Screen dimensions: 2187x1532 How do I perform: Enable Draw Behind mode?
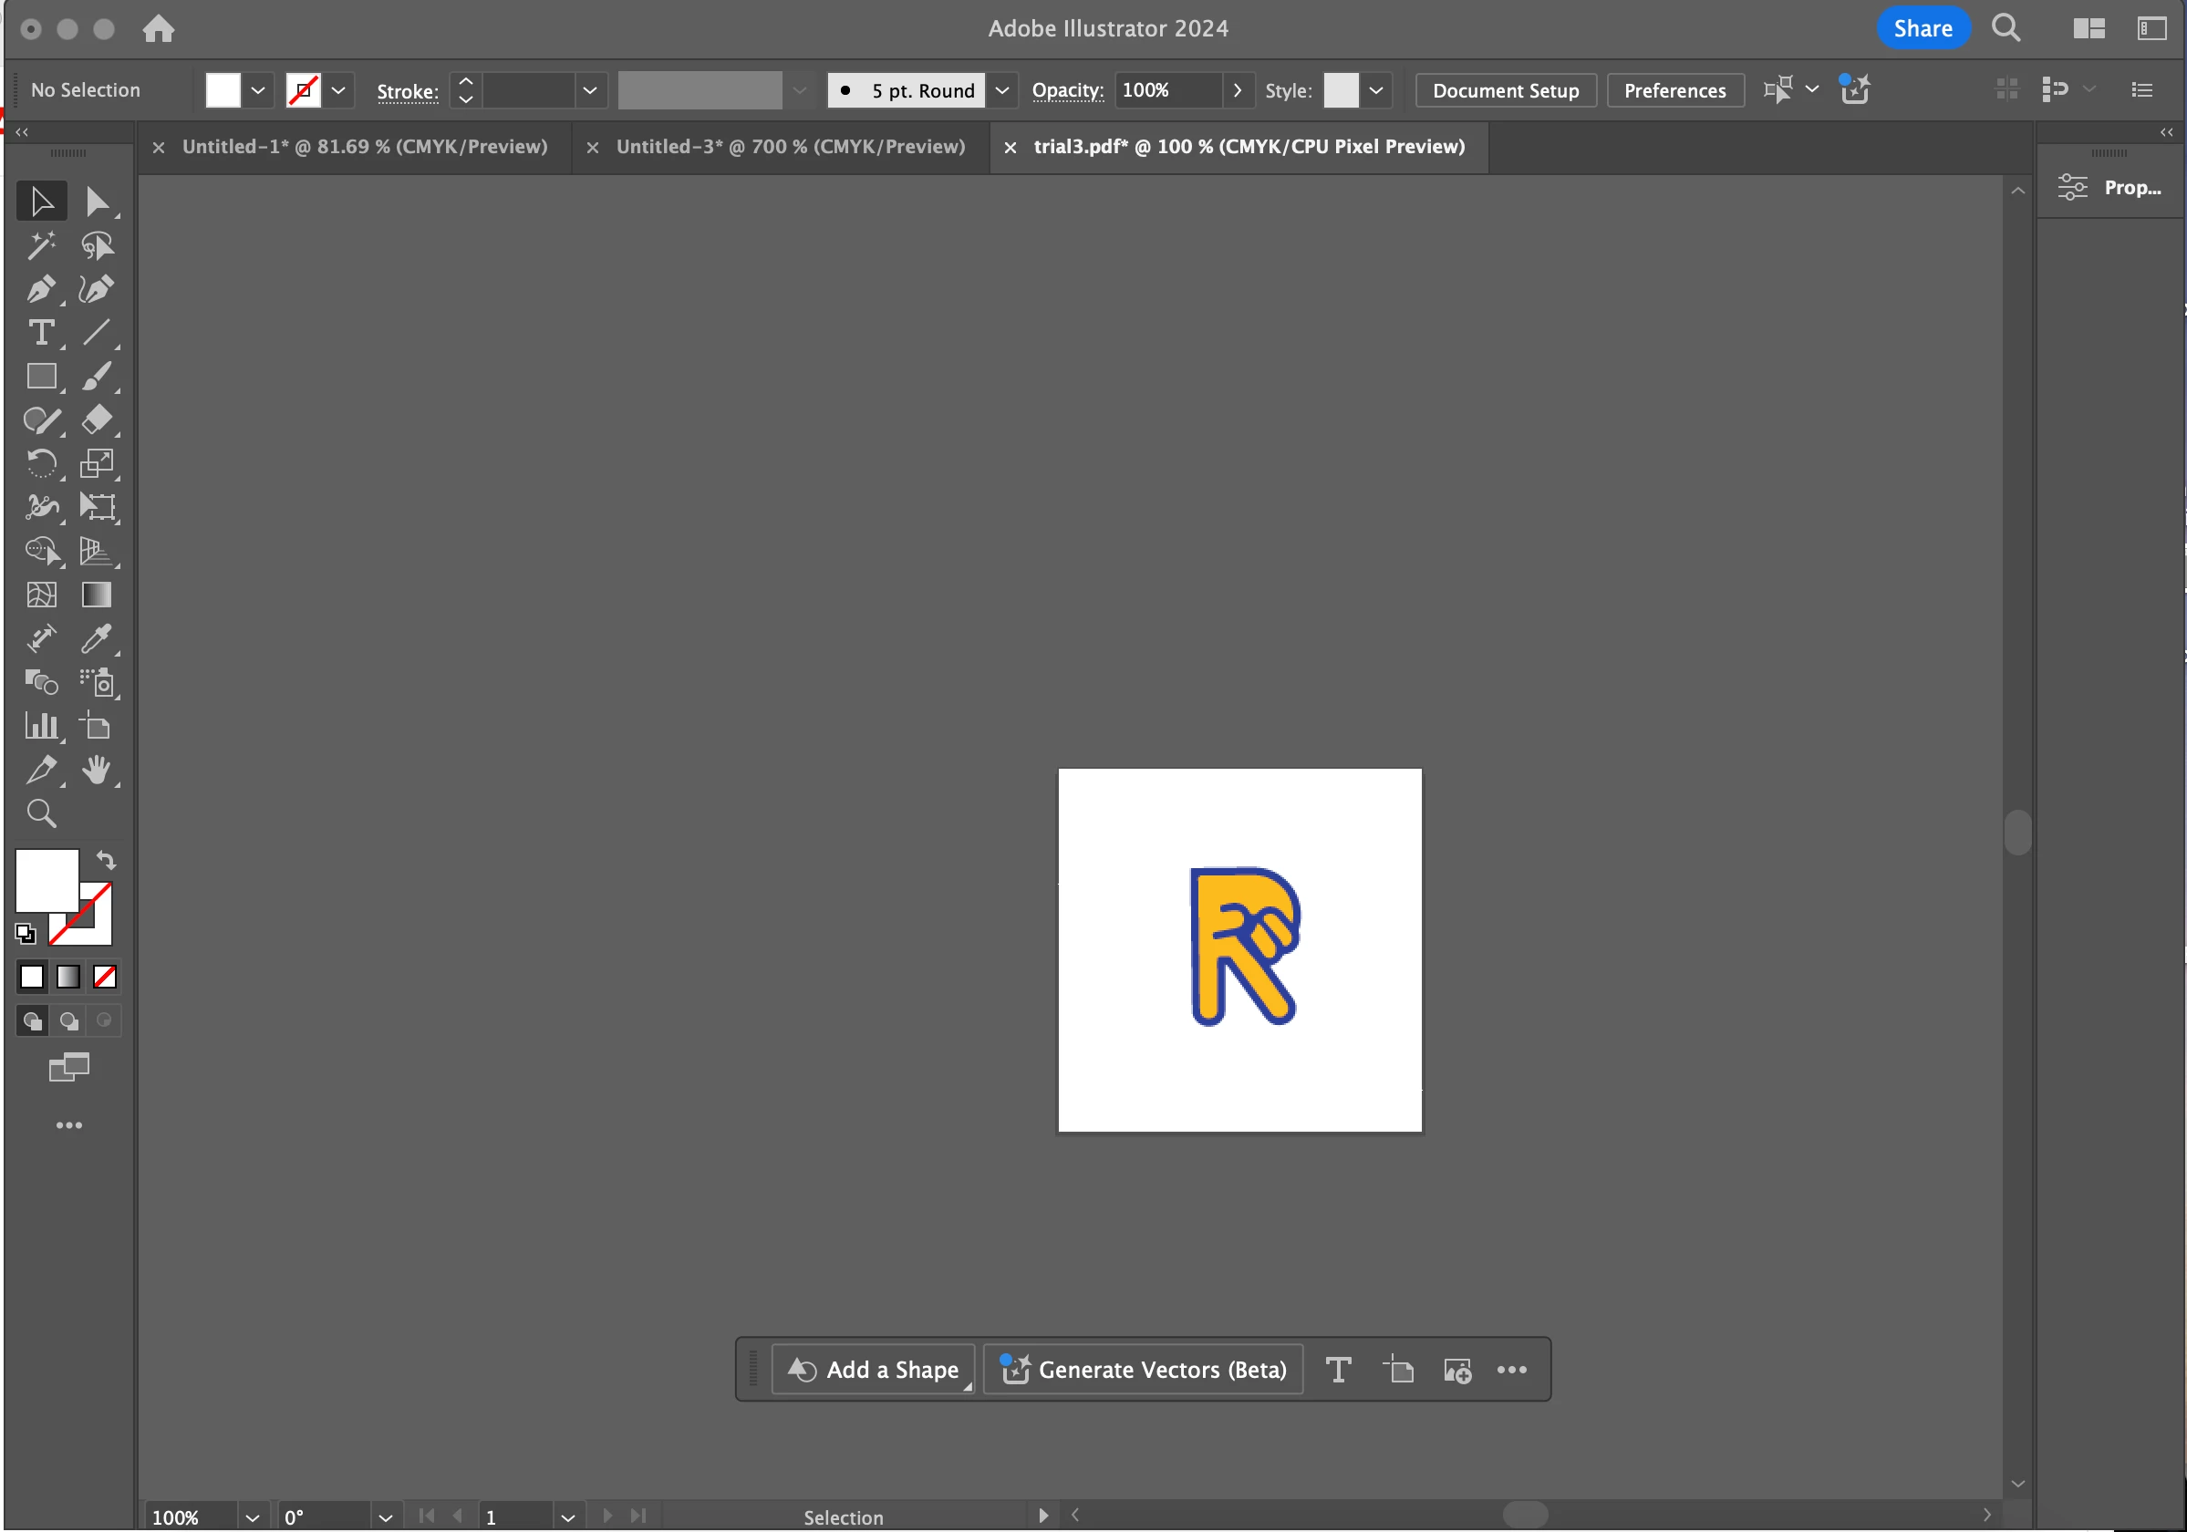point(68,1020)
